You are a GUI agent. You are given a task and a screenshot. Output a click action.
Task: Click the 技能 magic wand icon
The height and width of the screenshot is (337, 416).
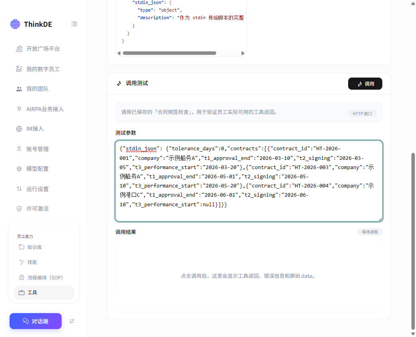tap(22, 262)
